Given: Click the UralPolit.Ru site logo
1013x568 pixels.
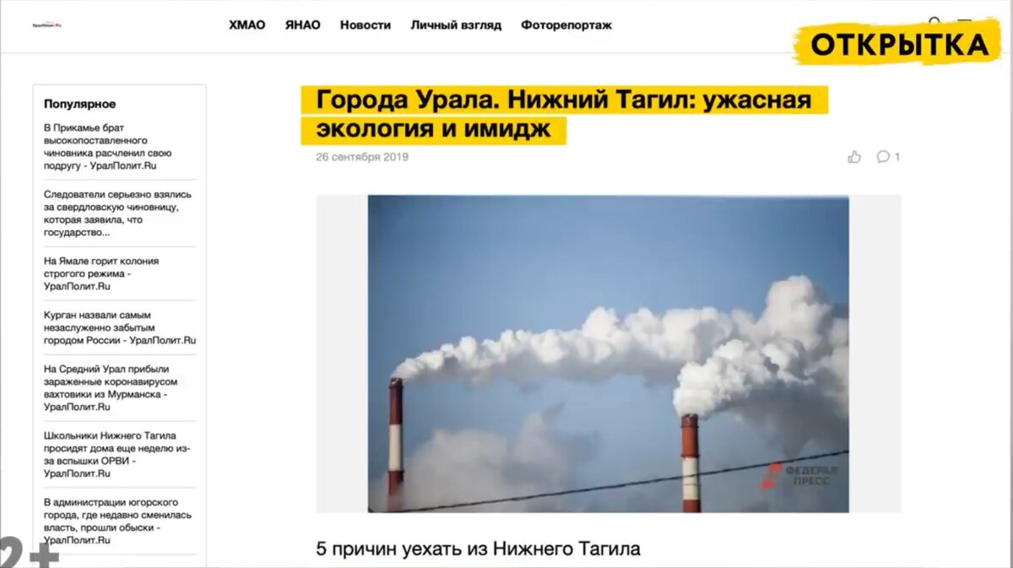Looking at the screenshot, I should (x=47, y=25).
